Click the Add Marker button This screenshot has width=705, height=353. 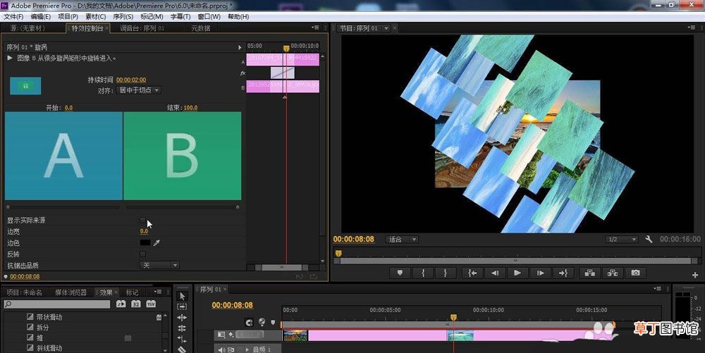[400, 273]
